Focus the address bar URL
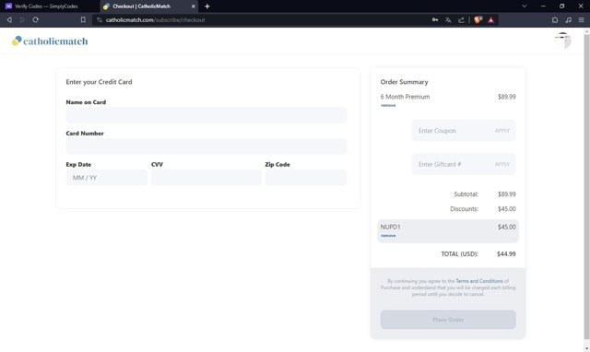 [155, 20]
